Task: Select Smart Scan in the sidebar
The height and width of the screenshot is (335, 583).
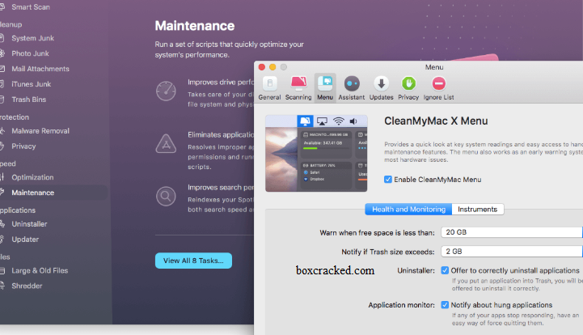Action: click(x=31, y=6)
